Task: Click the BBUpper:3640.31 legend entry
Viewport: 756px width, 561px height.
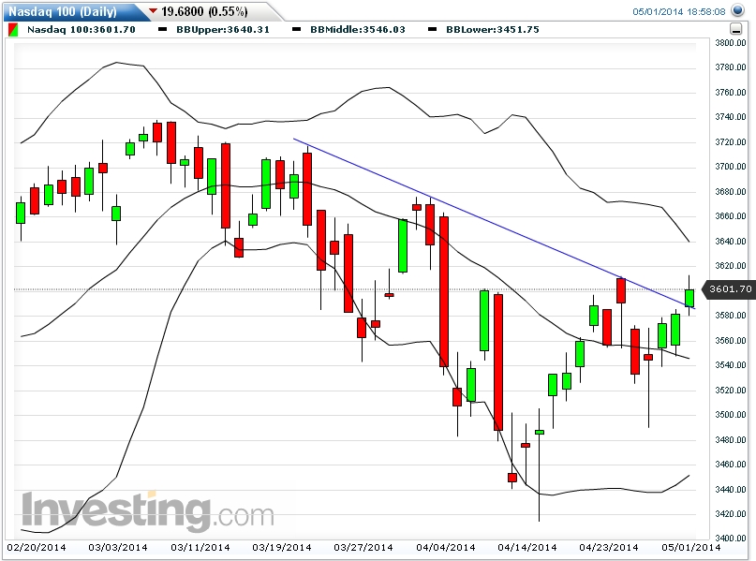Action: [x=223, y=29]
